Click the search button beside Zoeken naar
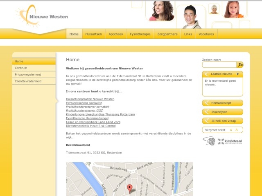 point(240,65)
